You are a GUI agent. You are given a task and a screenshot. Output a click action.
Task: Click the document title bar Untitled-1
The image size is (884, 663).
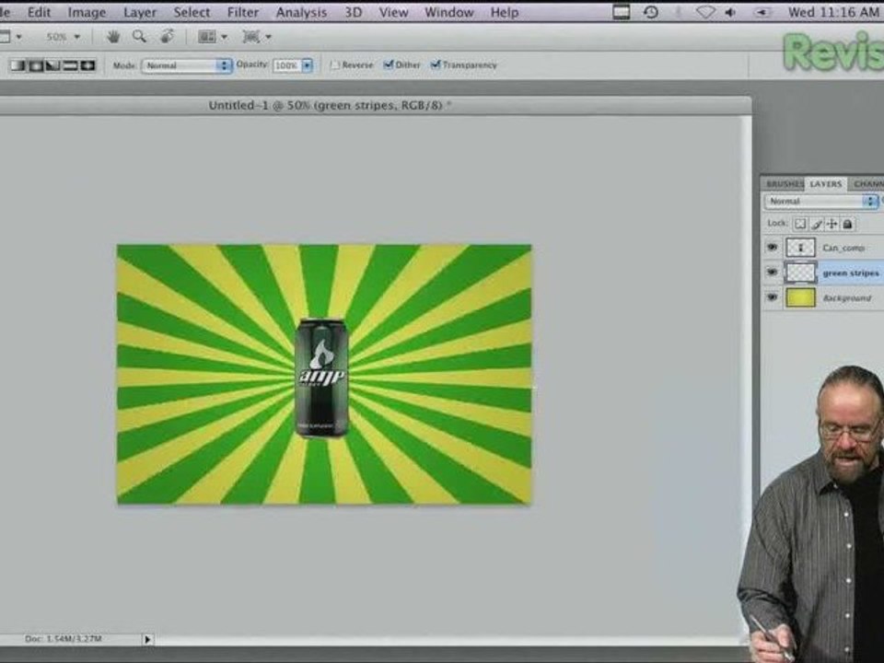tap(330, 105)
